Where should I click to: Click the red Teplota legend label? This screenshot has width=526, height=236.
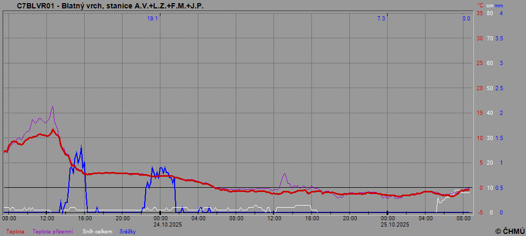[15, 231]
